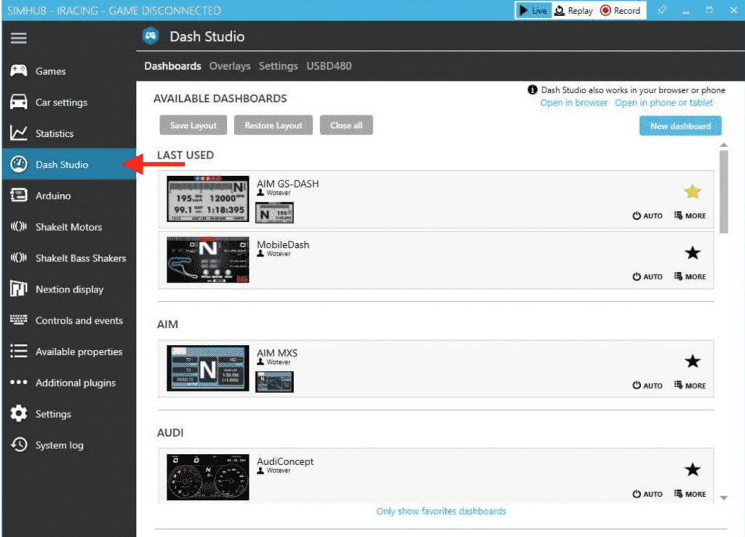
Task: Open MORE menu for AudiConcept
Action: (690, 494)
